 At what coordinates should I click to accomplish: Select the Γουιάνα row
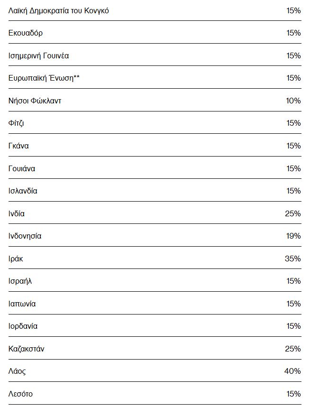155,167
